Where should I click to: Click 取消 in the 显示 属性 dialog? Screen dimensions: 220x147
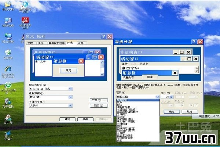pyautogui.click(x=85, y=119)
